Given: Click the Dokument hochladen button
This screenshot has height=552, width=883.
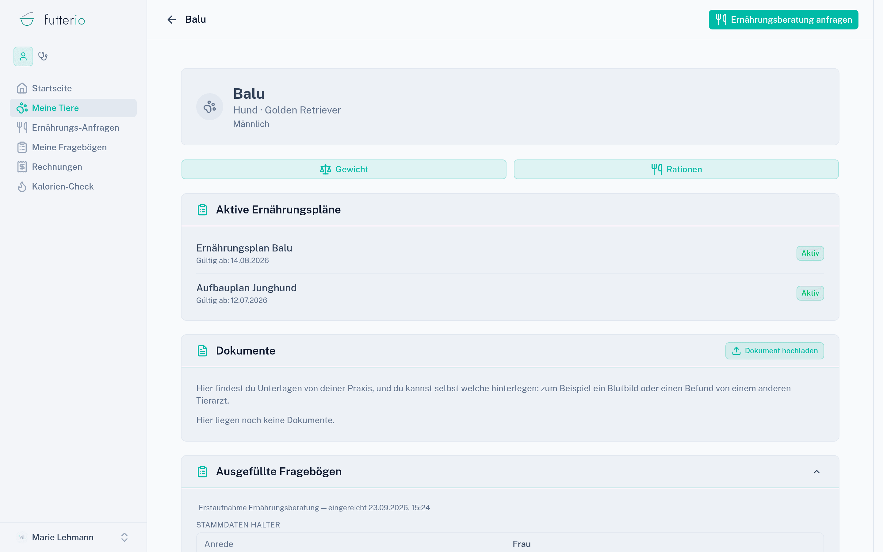Looking at the screenshot, I should [775, 351].
